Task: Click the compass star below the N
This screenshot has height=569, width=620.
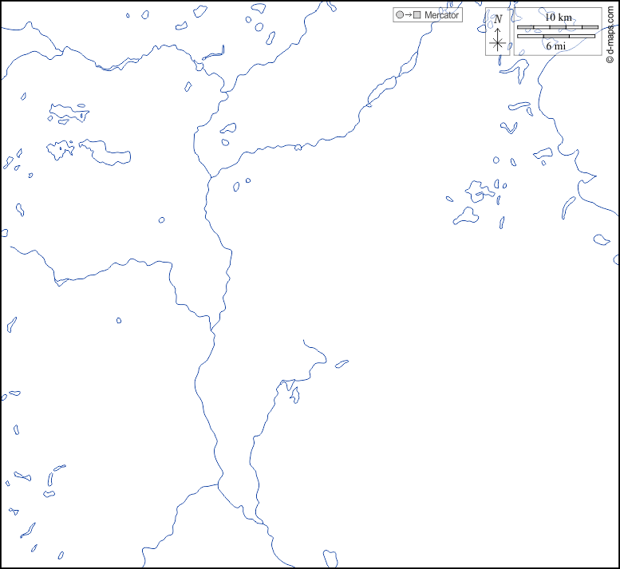Action: (x=498, y=44)
